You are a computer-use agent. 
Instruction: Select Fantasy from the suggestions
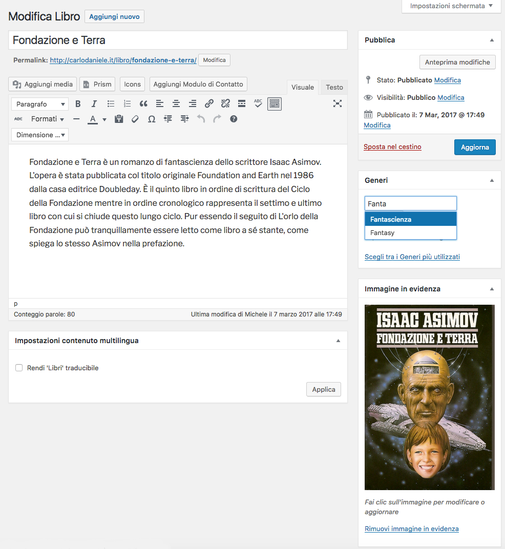pyautogui.click(x=410, y=233)
